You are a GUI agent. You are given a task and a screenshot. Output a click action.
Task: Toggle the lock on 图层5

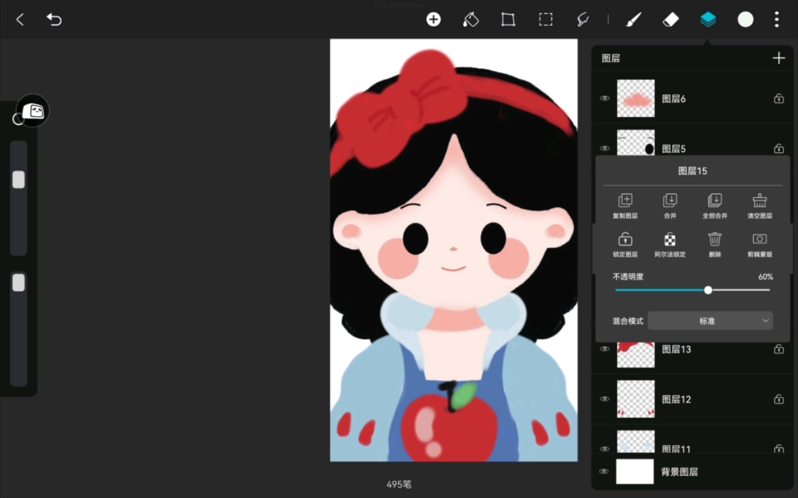(x=779, y=148)
